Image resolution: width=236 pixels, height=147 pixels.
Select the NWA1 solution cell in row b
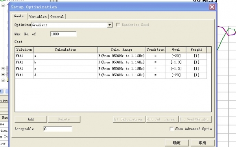(24, 62)
